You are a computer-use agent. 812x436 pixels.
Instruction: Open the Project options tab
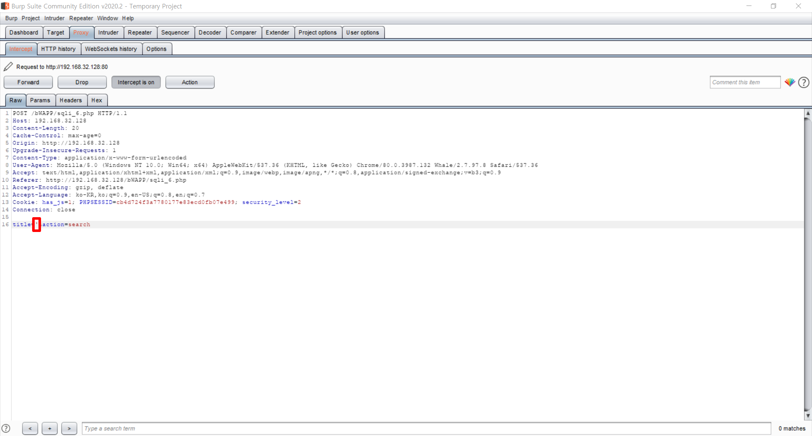pos(318,33)
